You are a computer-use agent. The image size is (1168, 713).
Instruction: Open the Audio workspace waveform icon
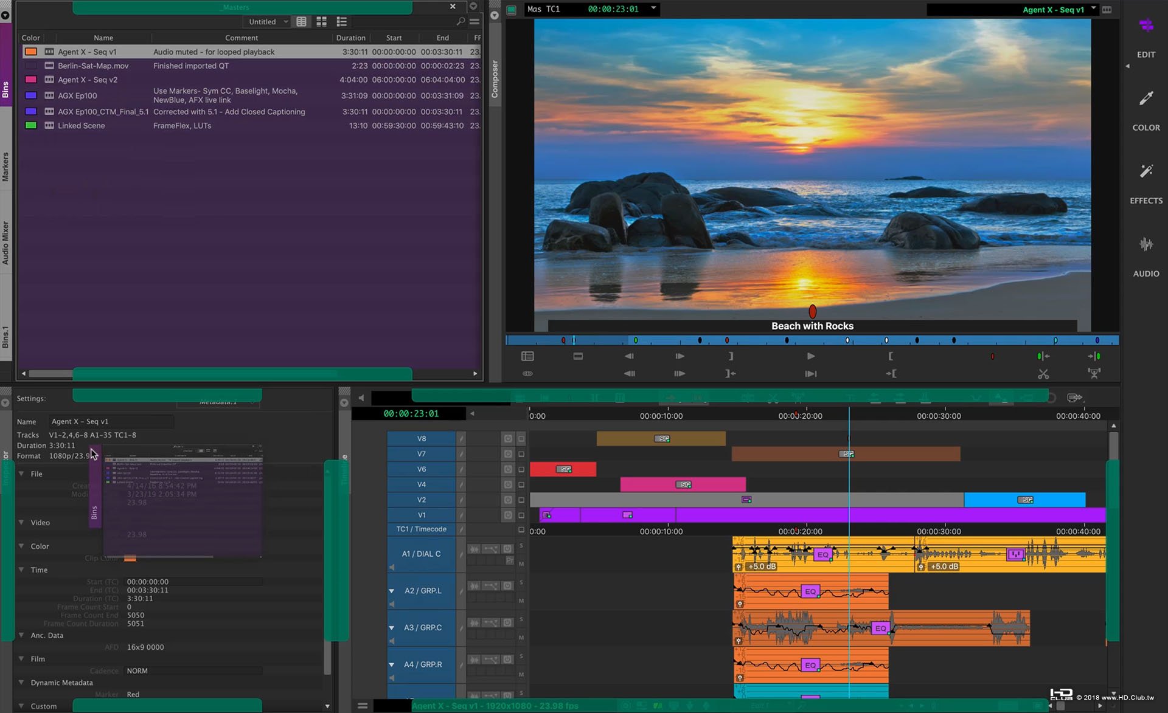coord(1146,244)
